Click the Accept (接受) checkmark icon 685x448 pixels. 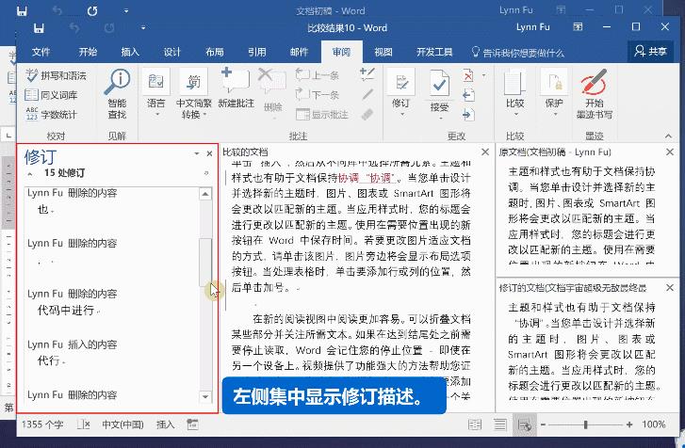[439, 84]
